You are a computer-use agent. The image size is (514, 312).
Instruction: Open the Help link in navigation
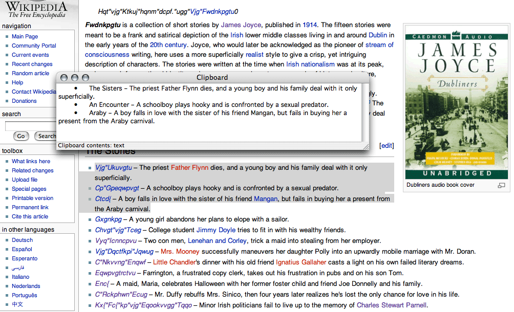(x=17, y=82)
